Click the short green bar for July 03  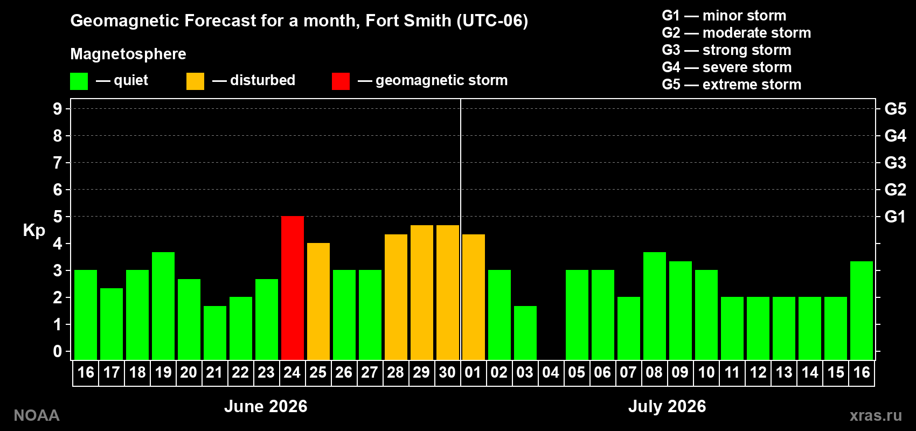(525, 333)
